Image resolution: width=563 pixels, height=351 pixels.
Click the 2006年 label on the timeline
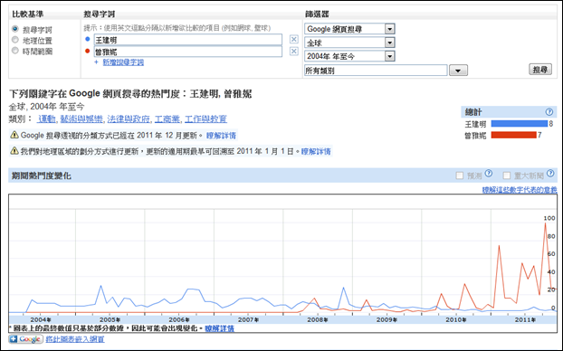[179, 319]
